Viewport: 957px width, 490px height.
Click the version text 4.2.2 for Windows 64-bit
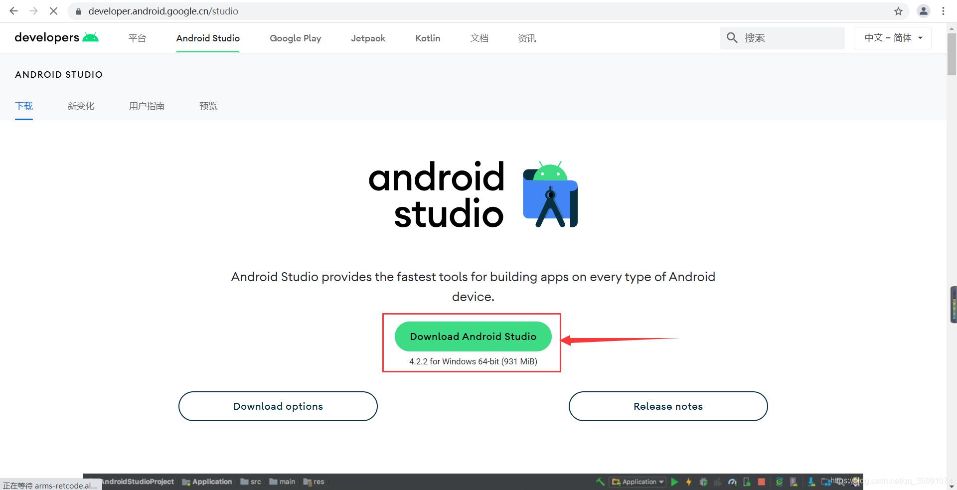(x=473, y=361)
